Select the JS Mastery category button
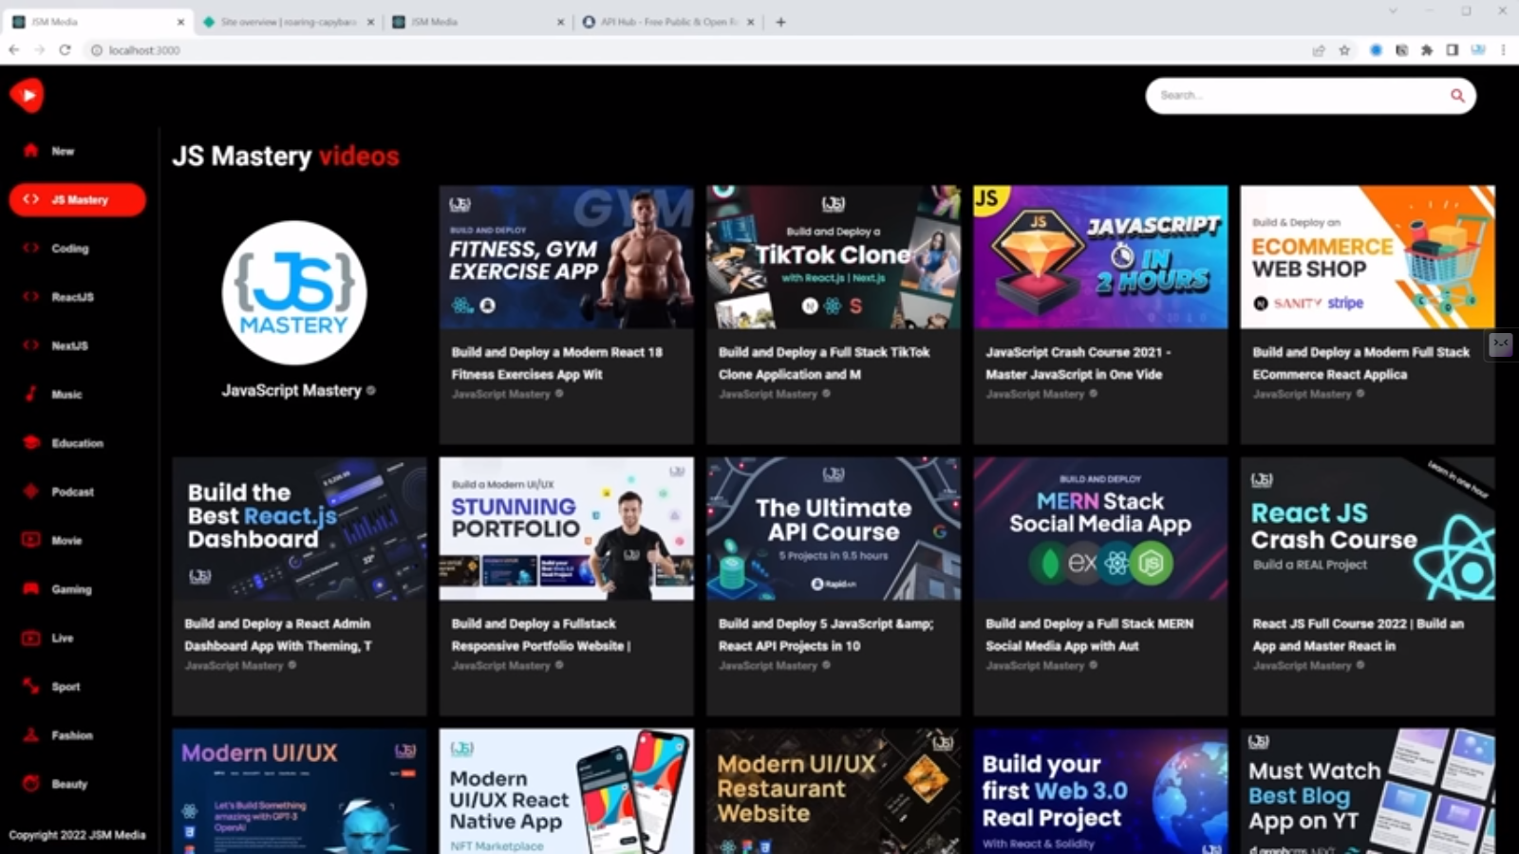The width and height of the screenshot is (1519, 854). (78, 199)
